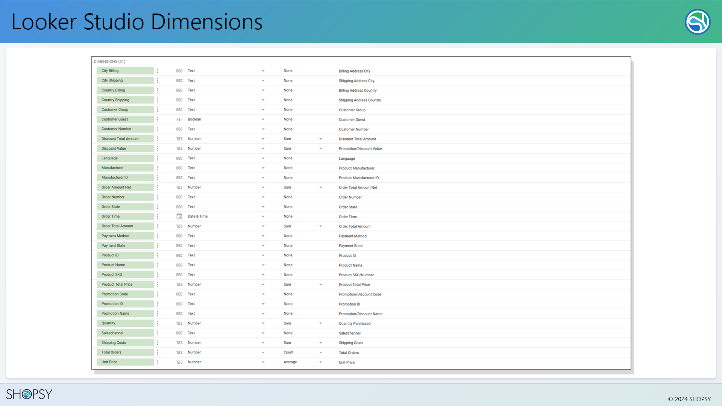The width and height of the screenshot is (722, 406).
Task: Select the Product ID dimension field
Action: coord(125,255)
